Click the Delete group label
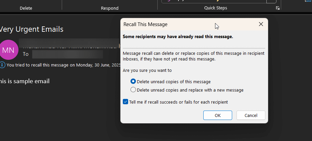This screenshot has width=312, height=141. (x=26, y=8)
